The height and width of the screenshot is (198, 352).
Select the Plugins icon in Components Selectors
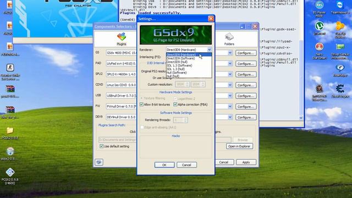(122, 39)
